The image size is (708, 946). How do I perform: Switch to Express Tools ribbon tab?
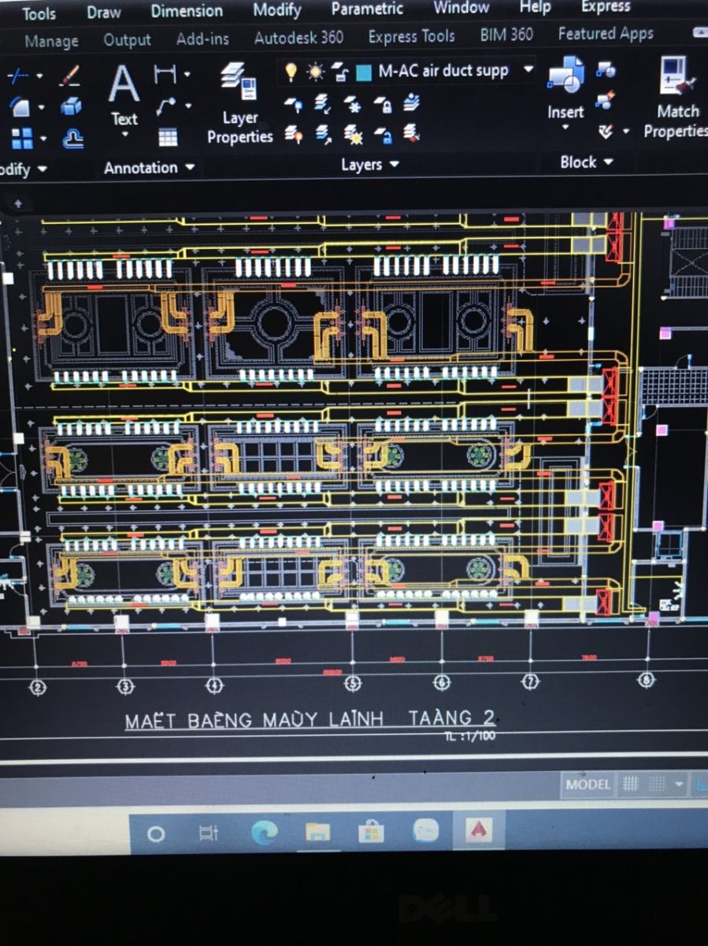412,36
